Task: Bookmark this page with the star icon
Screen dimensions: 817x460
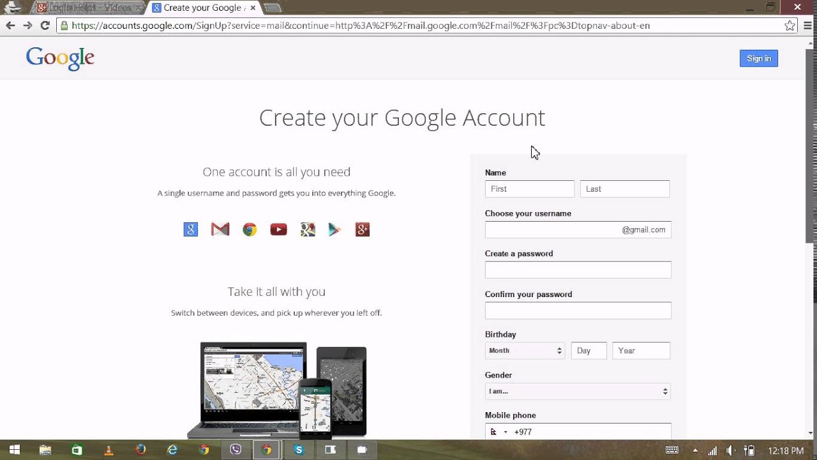Action: point(790,26)
